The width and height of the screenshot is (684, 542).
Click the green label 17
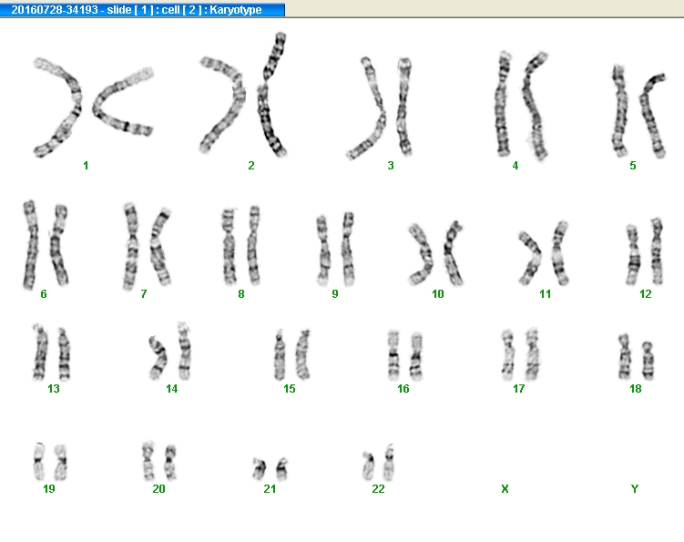pos(518,389)
